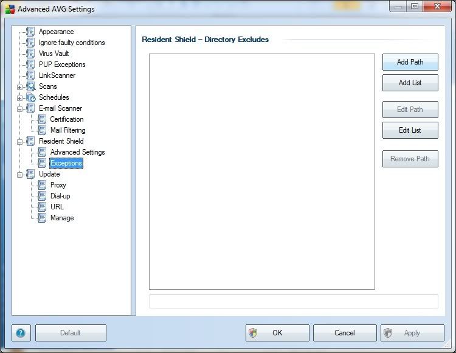Open E-mail Scanner settings label
The image size is (456, 353).
tap(60, 108)
